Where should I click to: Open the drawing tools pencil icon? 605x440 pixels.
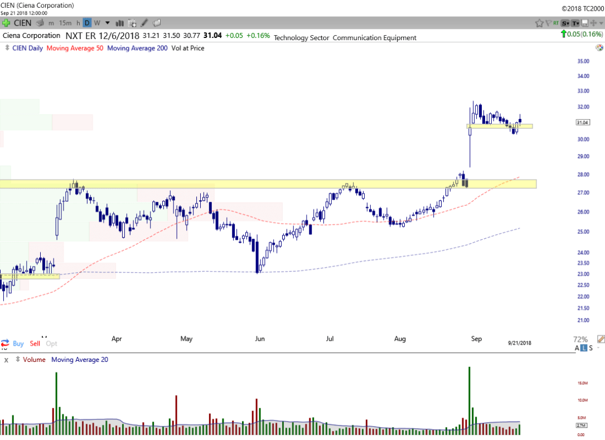point(144,23)
